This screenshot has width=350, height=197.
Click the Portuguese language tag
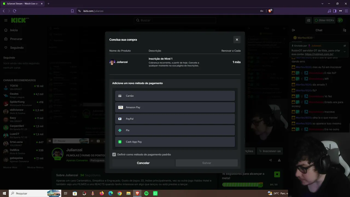(x=97, y=160)
